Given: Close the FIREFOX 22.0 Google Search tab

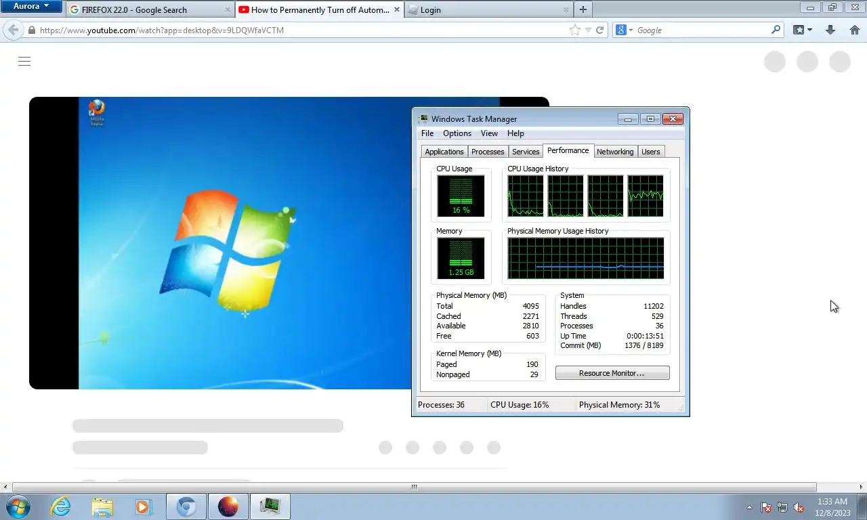Looking at the screenshot, I should pos(228,10).
